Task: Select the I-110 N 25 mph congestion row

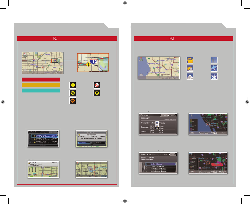Action: coord(44,136)
